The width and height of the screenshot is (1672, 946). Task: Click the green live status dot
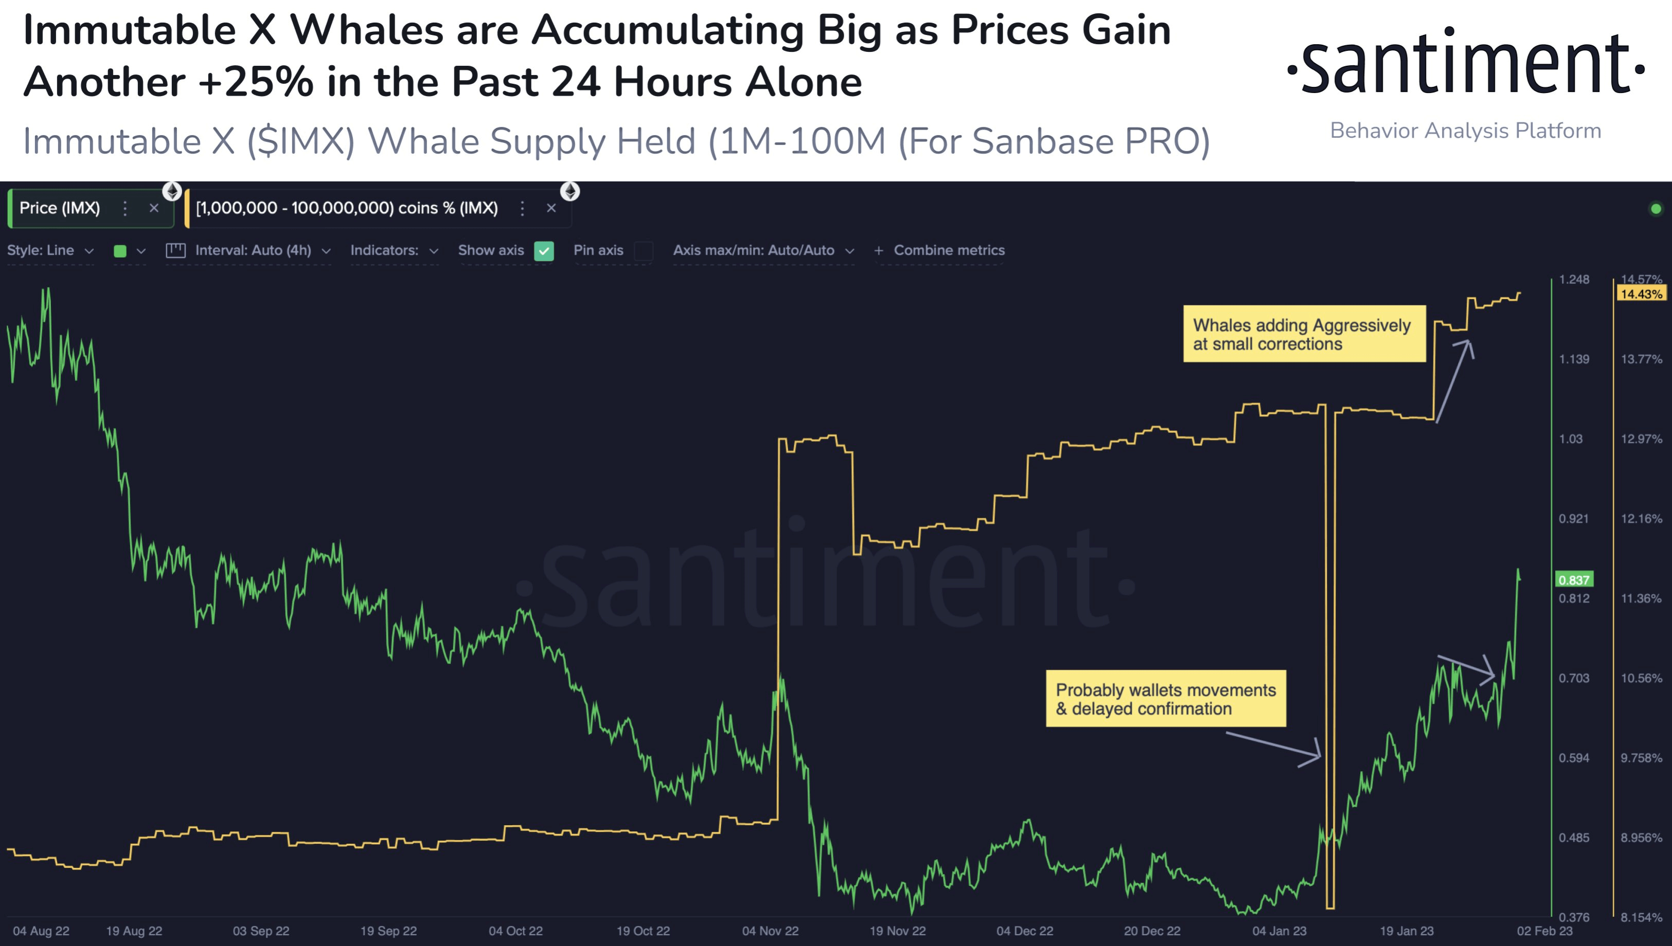coord(1656,209)
